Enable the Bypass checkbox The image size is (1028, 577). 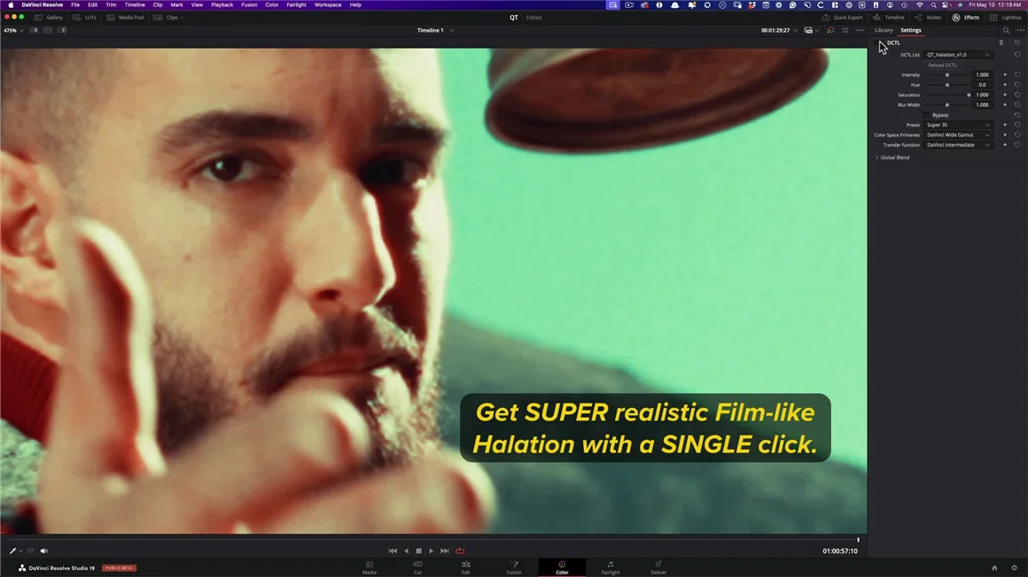(x=927, y=115)
